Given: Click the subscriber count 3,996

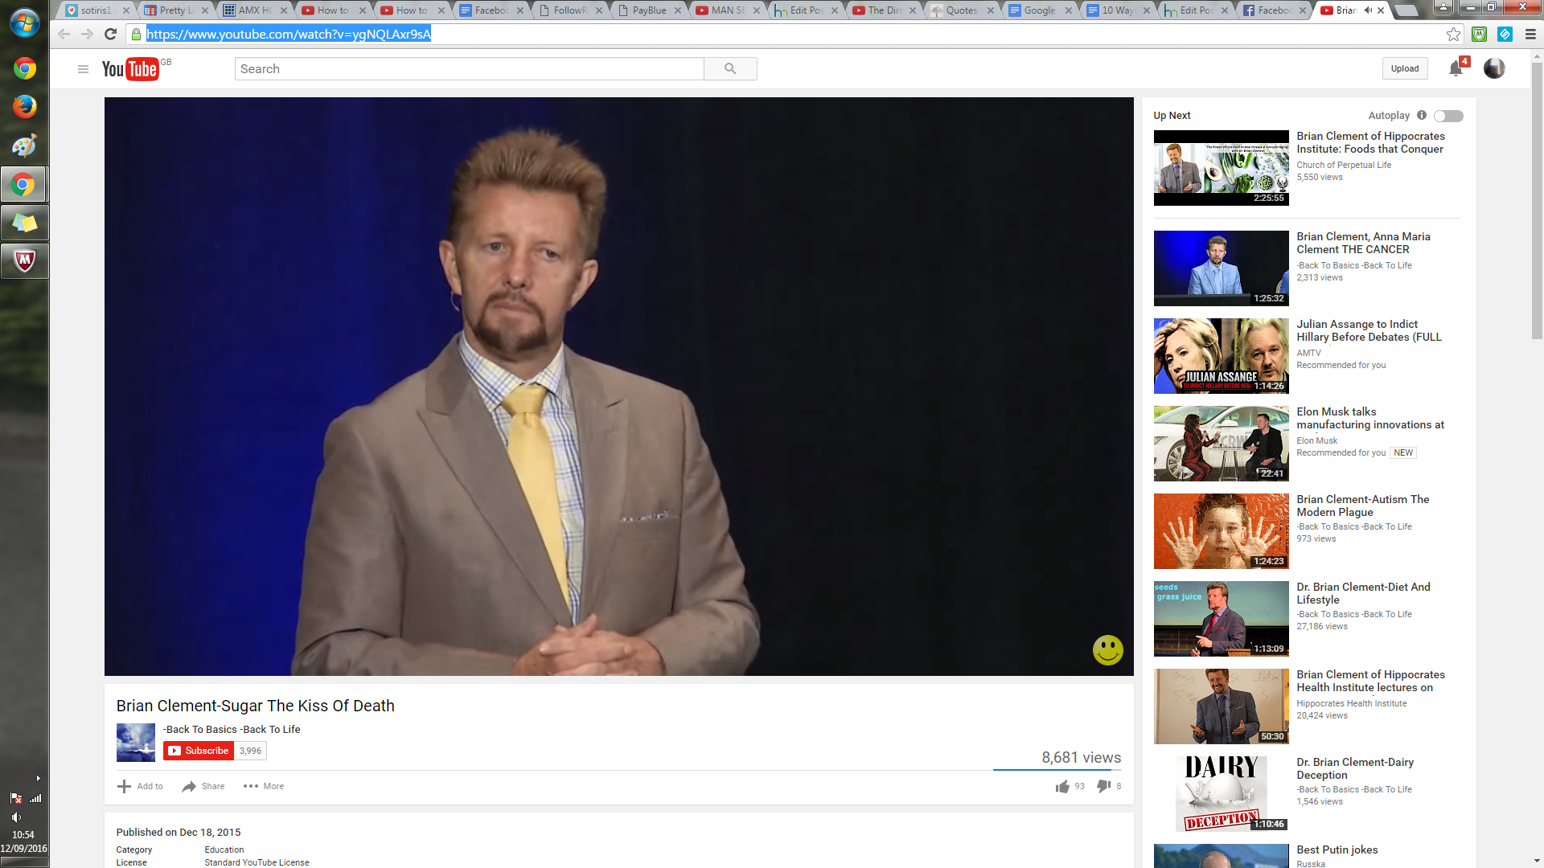Looking at the screenshot, I should [x=250, y=751].
